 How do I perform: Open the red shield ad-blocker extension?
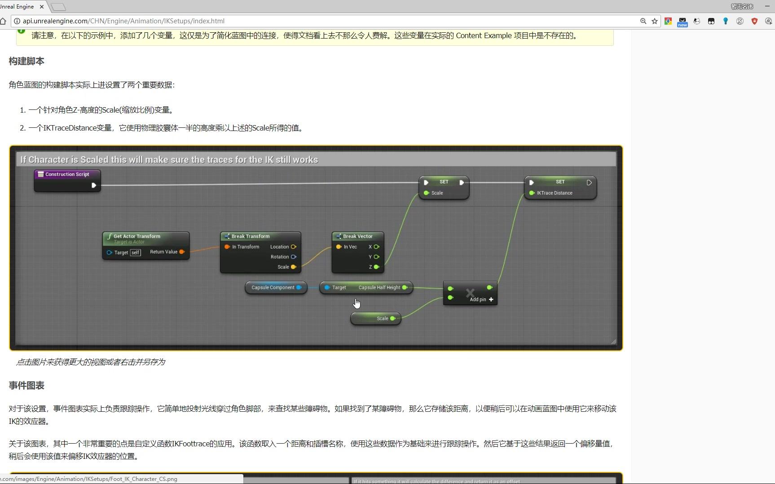point(754,21)
